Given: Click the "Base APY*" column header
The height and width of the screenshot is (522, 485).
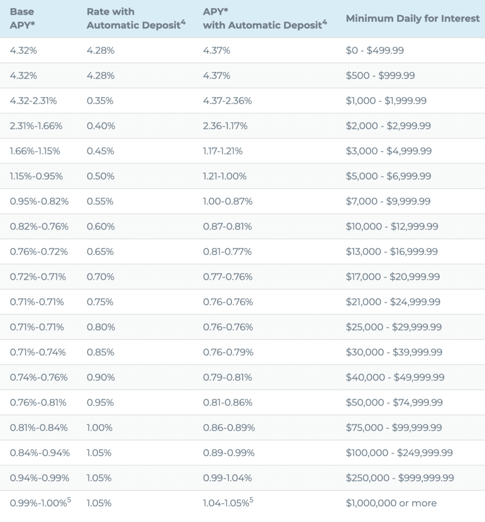Looking at the screenshot, I should 22,18.
